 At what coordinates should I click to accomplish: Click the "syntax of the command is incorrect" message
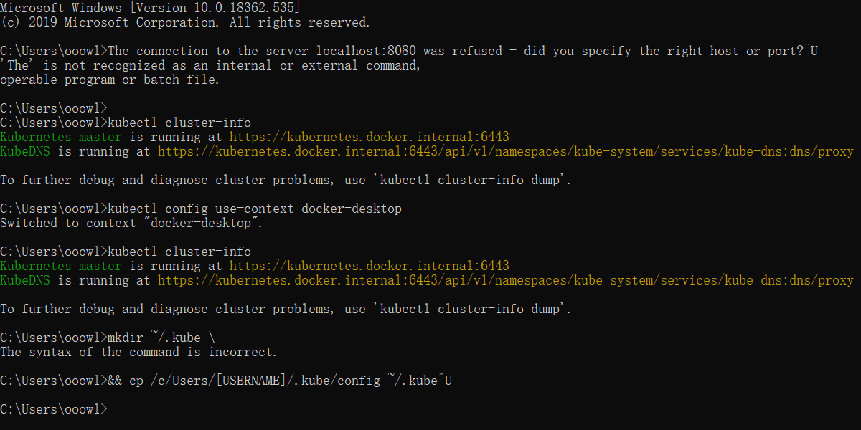point(138,352)
